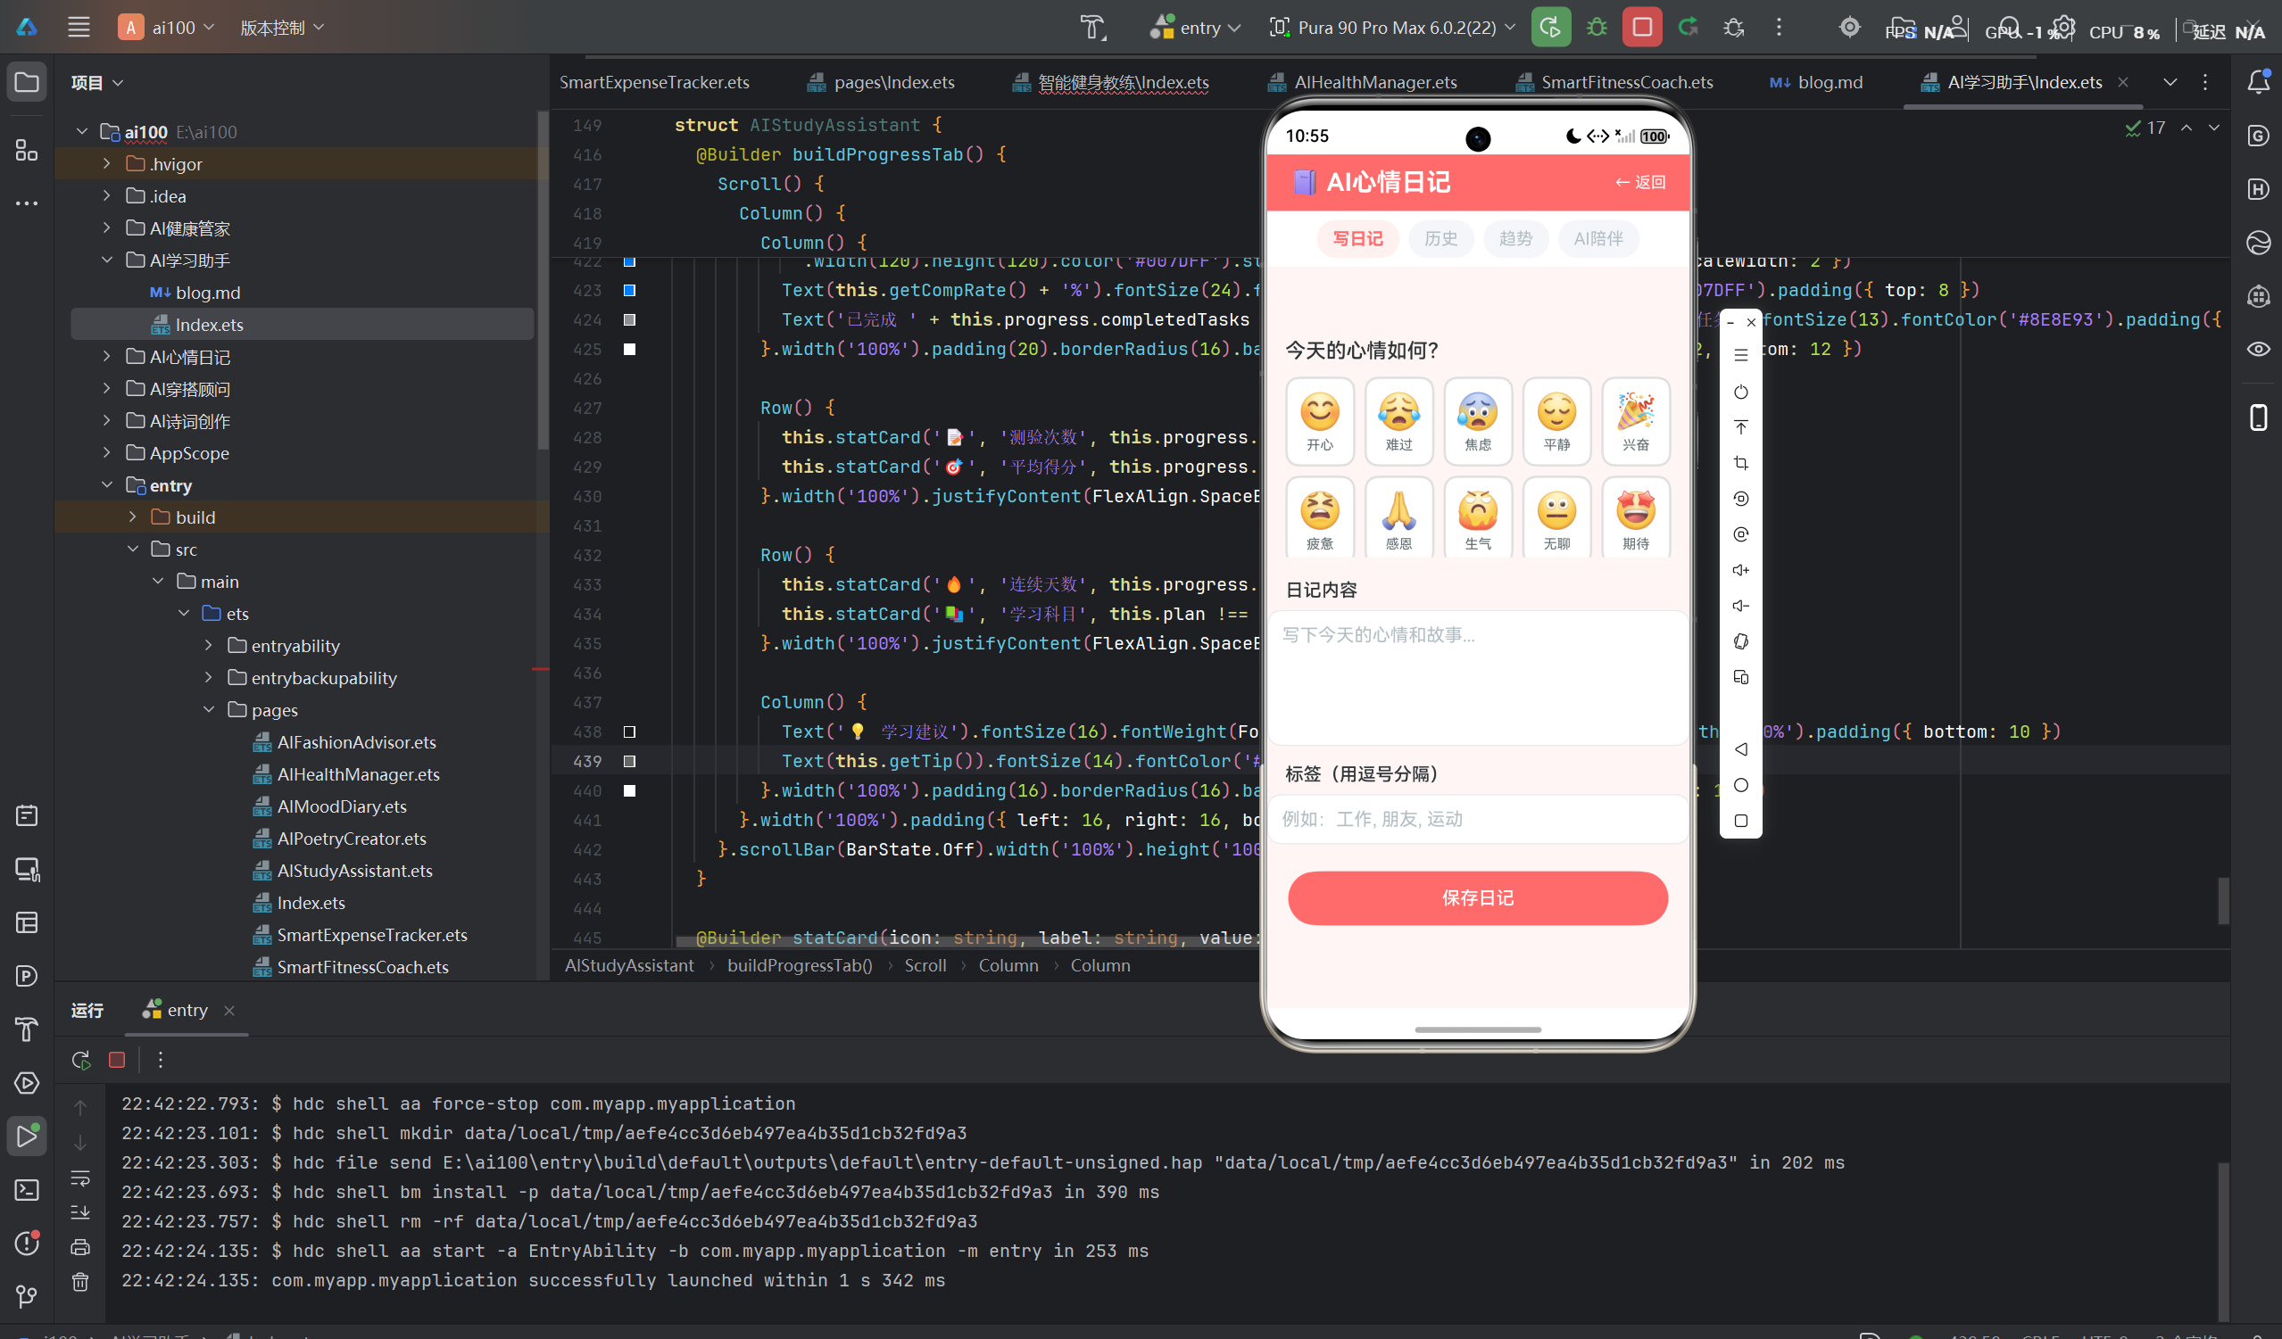Open the Previewer eye icon on right bar
Viewport: 2282px width, 1339px height.
[2258, 350]
